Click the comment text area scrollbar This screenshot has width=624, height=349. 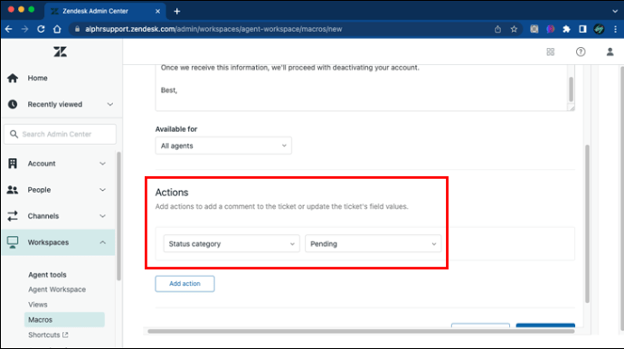pos(571,90)
